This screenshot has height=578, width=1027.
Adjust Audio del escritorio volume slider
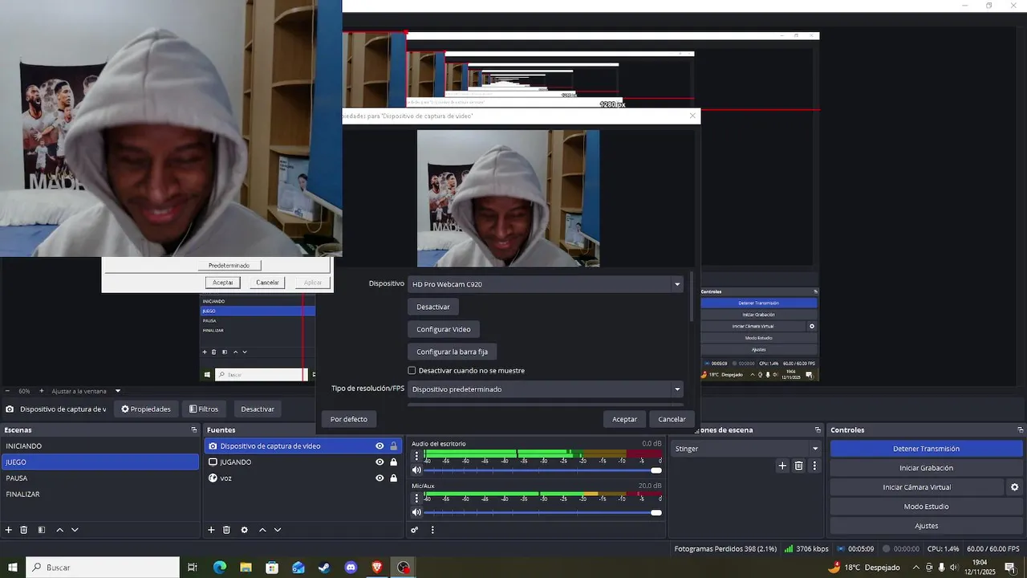542,470
